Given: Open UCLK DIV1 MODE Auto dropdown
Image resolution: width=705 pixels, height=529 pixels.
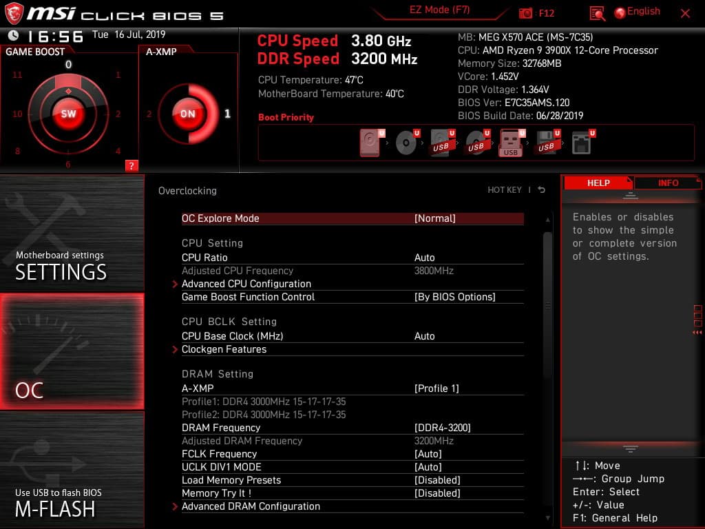Looking at the screenshot, I should click(x=428, y=467).
